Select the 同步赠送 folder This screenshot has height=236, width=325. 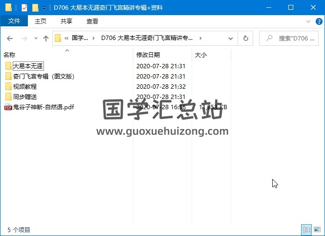pyautogui.click(x=25, y=97)
